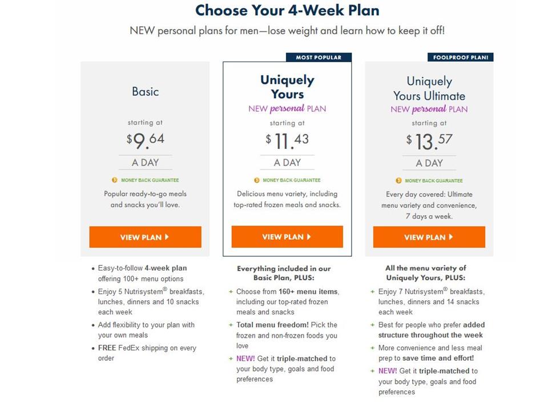Click the Most Popular badge

click(x=319, y=58)
